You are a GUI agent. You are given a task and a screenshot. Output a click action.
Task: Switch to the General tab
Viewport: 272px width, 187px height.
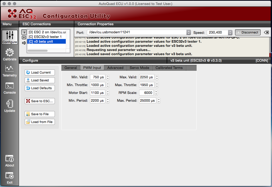71,68
